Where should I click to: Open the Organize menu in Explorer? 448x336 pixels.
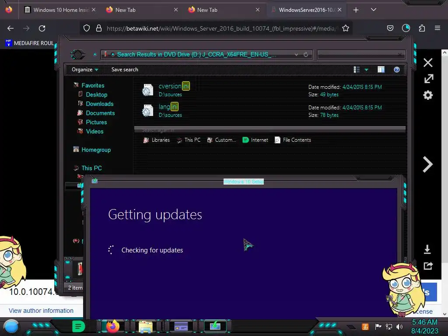[85, 70]
